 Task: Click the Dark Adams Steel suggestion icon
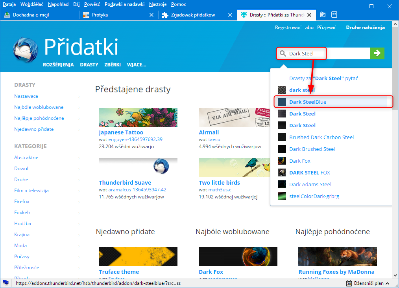(282, 184)
